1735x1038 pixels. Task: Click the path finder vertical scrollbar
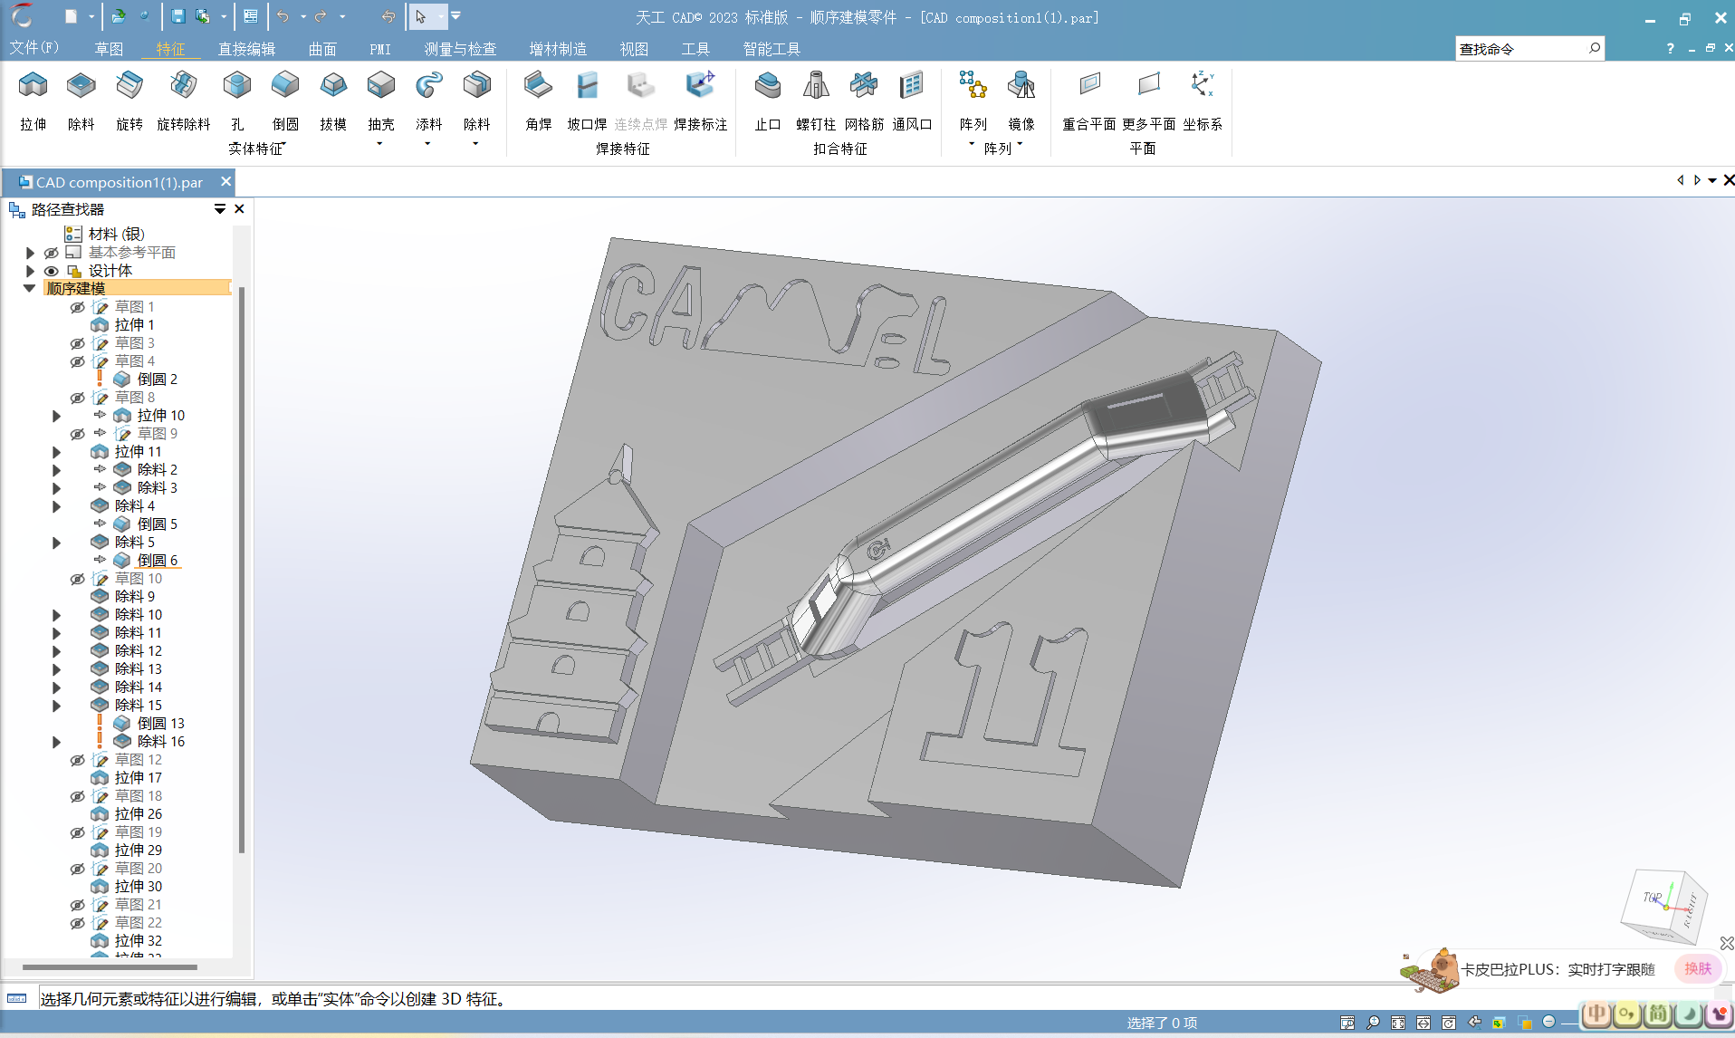(241, 571)
